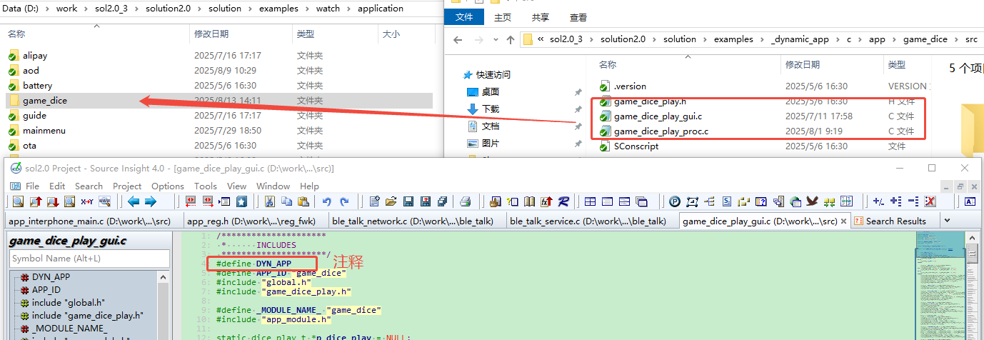Open the File menu in Source Insight
The image size is (984, 340).
point(32,186)
